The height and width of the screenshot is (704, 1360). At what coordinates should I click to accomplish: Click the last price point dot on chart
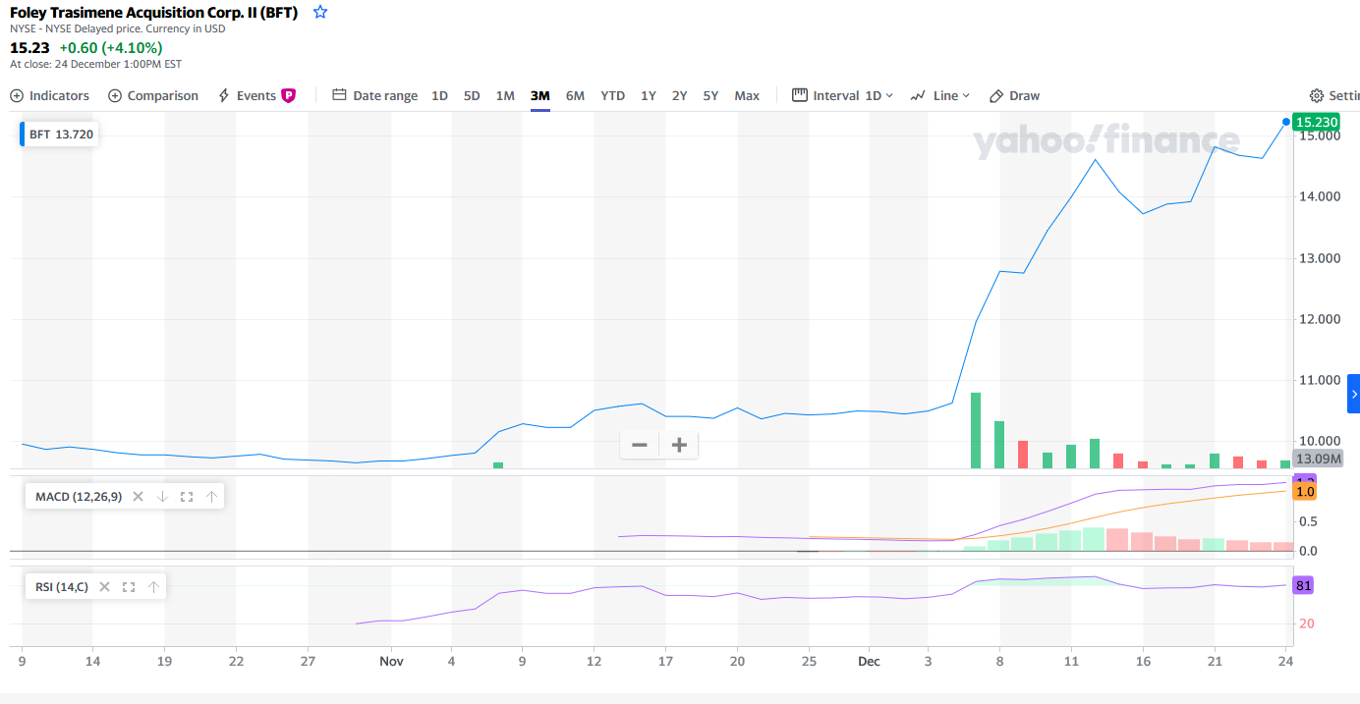(1285, 122)
